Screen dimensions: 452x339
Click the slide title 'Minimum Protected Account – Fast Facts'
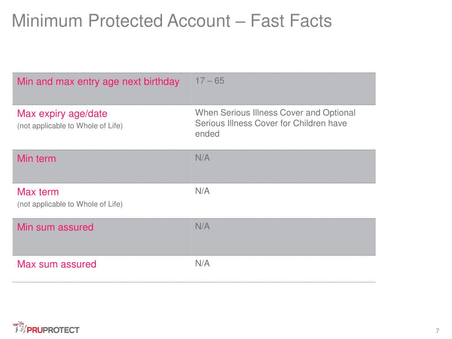click(172, 21)
